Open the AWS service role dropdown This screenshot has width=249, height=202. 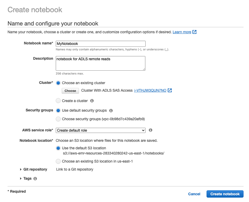100,130
